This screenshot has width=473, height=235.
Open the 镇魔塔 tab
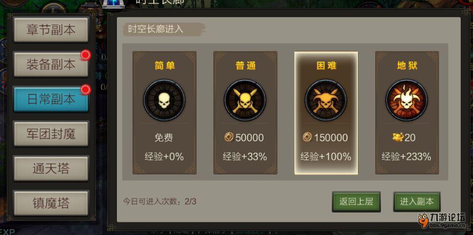[x=51, y=203]
